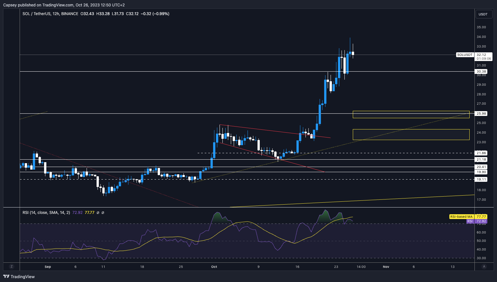Click the 23 date label on time axis
Viewport: 497px width, 282px height.
point(336,267)
